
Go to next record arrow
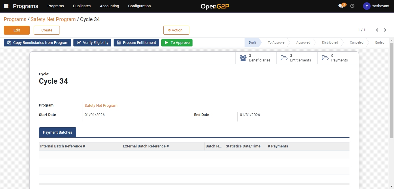(385, 30)
